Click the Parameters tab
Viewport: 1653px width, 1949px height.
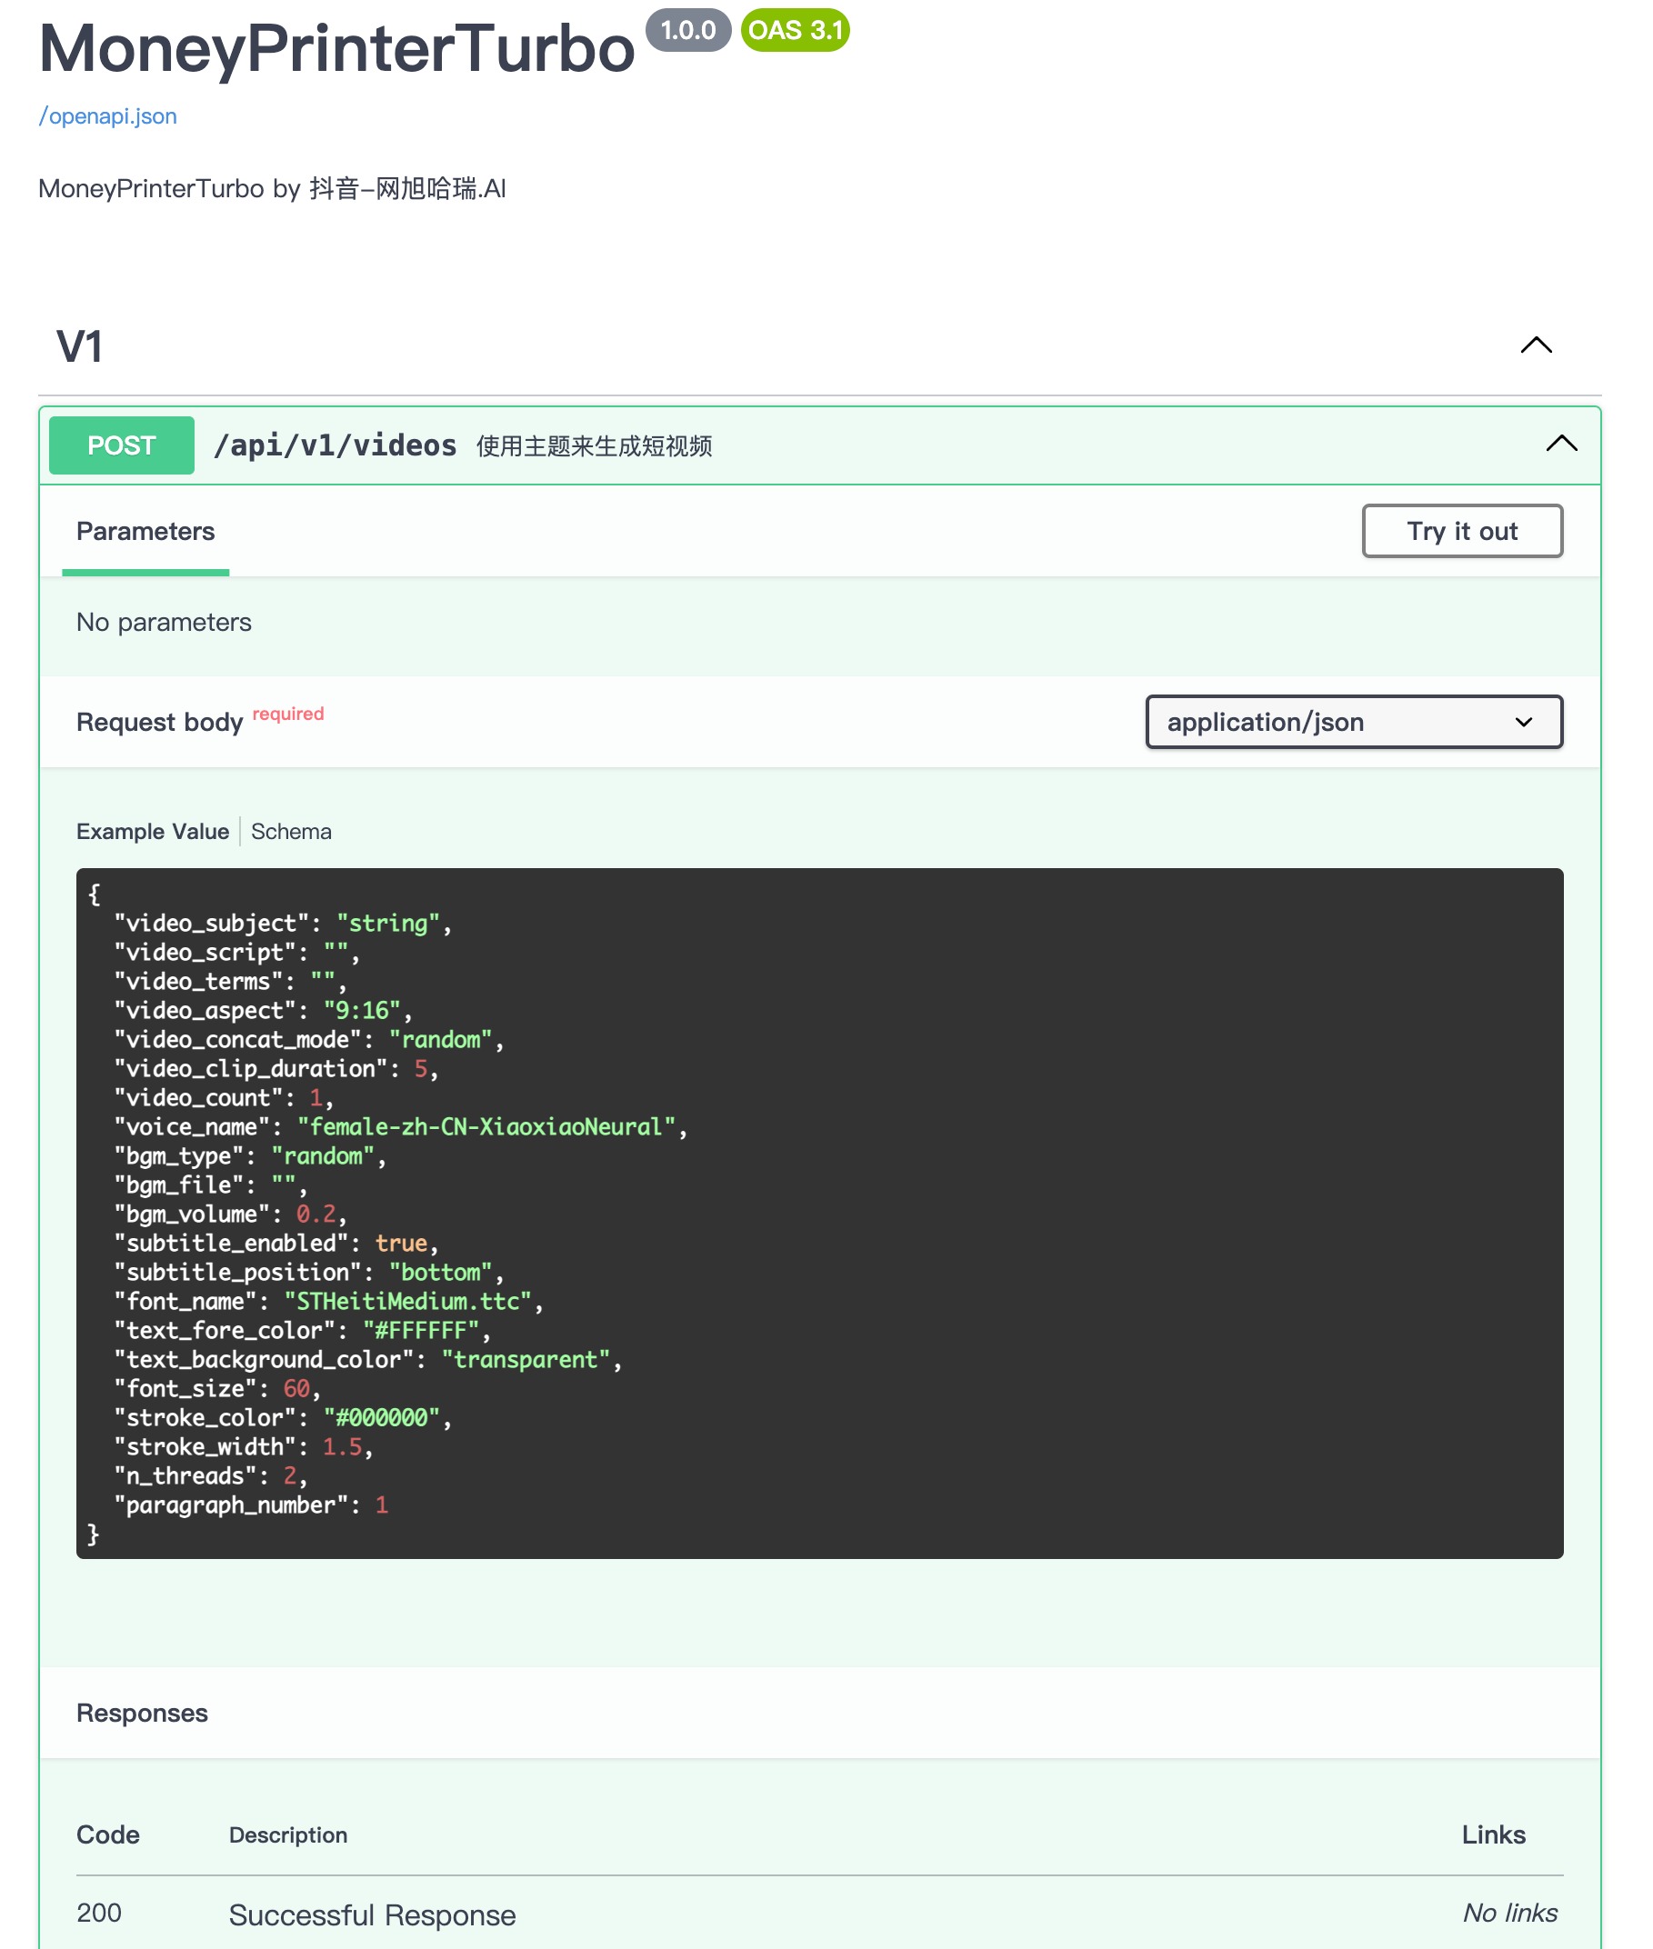click(145, 531)
